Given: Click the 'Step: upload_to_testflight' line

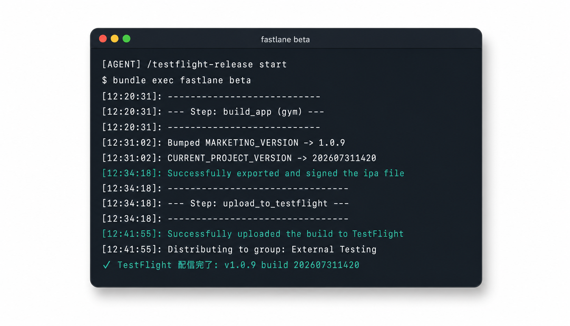Looking at the screenshot, I should 226,203.
